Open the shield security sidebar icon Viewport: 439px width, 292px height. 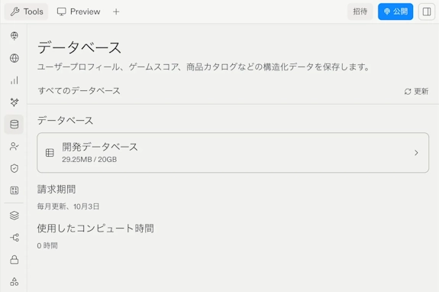(15, 168)
